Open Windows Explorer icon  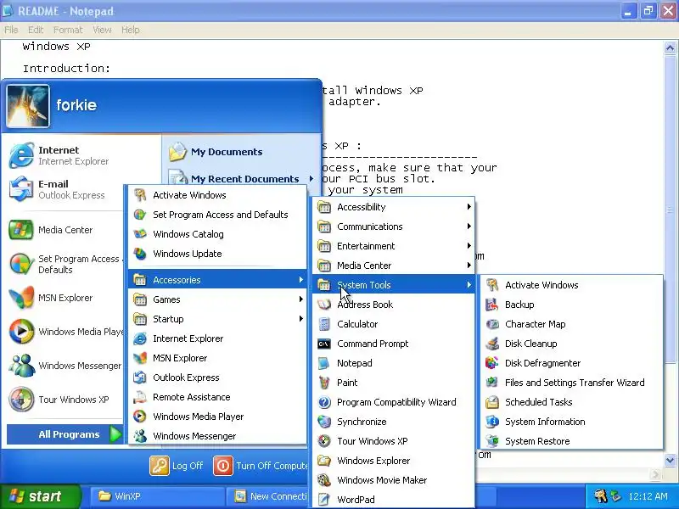pos(324,460)
